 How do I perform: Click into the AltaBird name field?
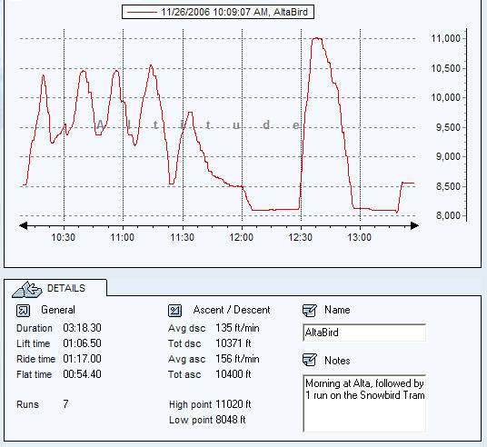364,333
